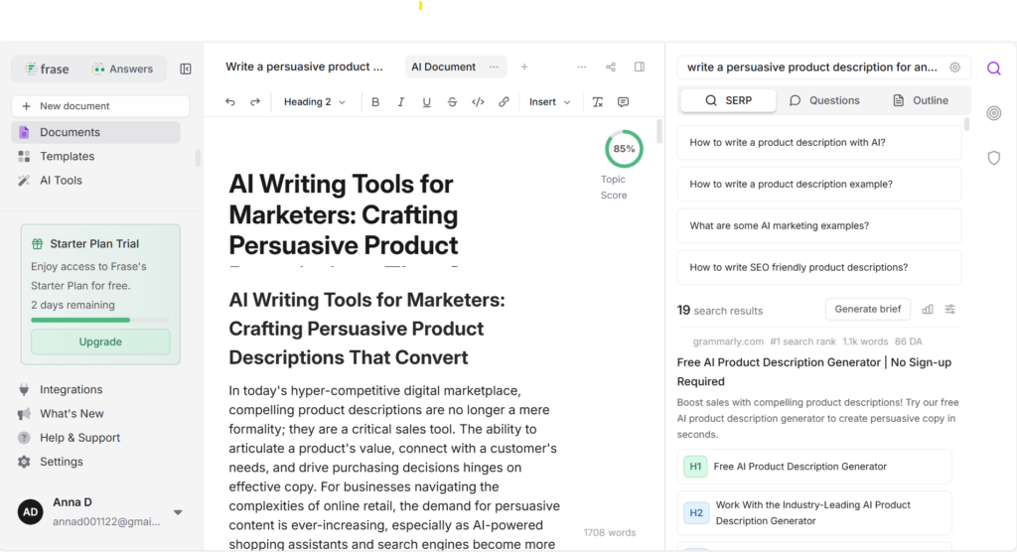Click the H1 'Free AI Product Description Generator' heading
Image resolution: width=1017 pixels, height=552 pixels.
(x=814, y=467)
